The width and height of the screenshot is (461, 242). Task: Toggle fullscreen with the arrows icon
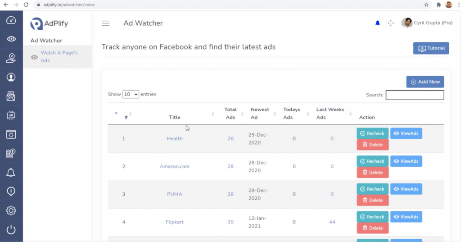(x=391, y=23)
